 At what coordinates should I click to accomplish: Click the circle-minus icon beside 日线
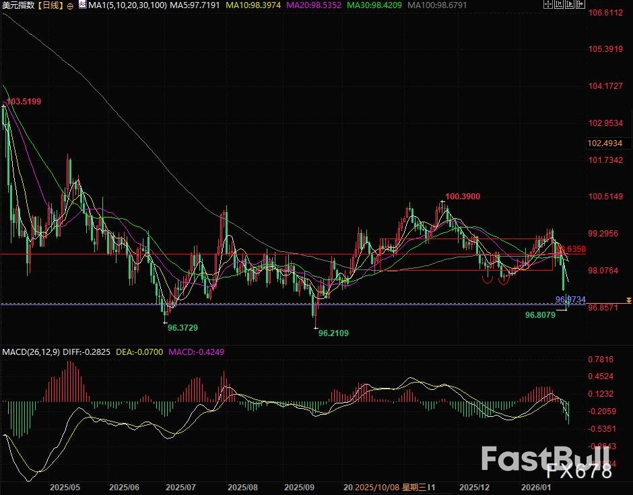70,5
